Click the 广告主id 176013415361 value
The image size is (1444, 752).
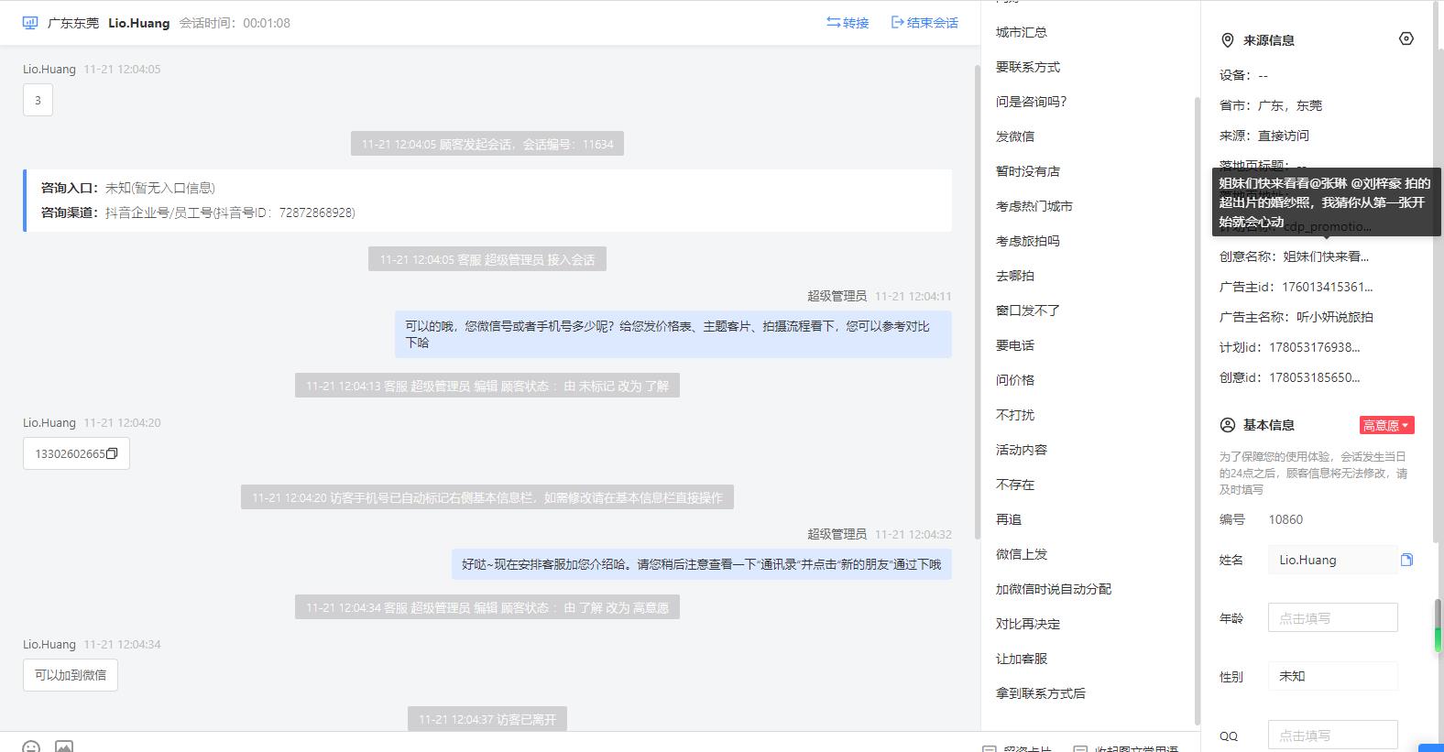click(x=1328, y=287)
